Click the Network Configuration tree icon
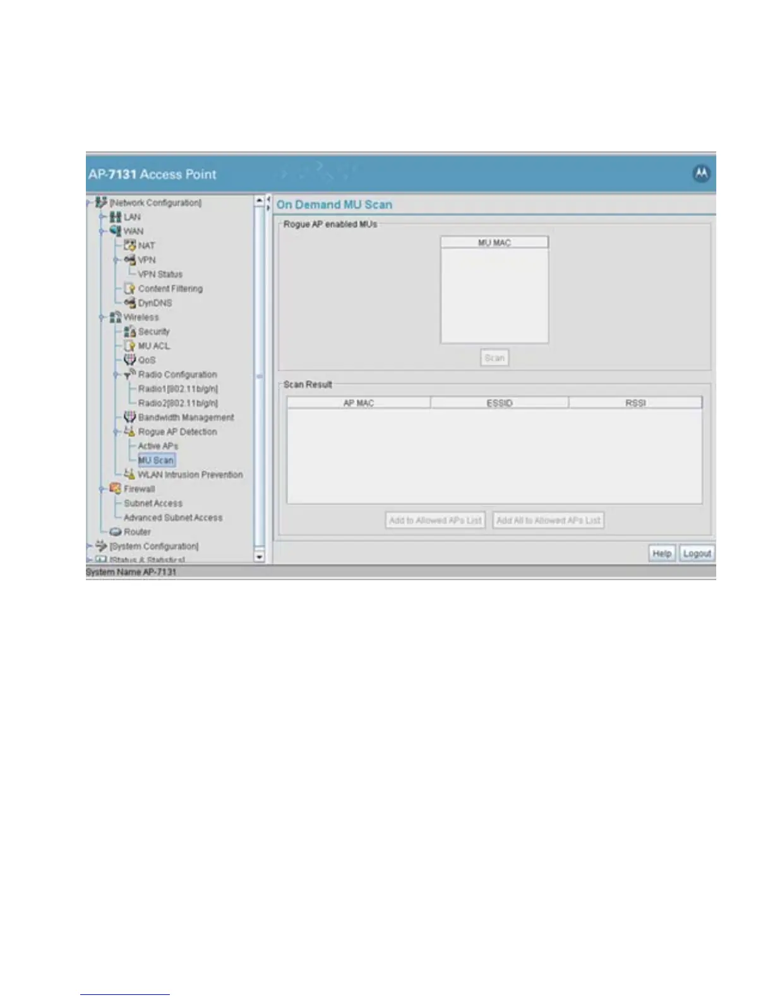 pyautogui.click(x=101, y=203)
